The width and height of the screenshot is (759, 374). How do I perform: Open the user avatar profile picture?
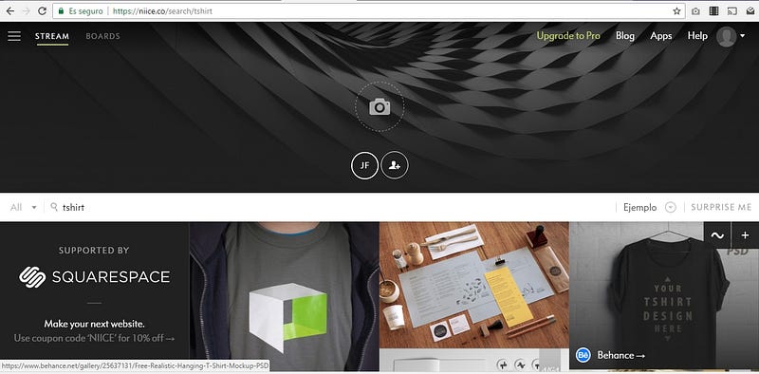pyautogui.click(x=726, y=36)
